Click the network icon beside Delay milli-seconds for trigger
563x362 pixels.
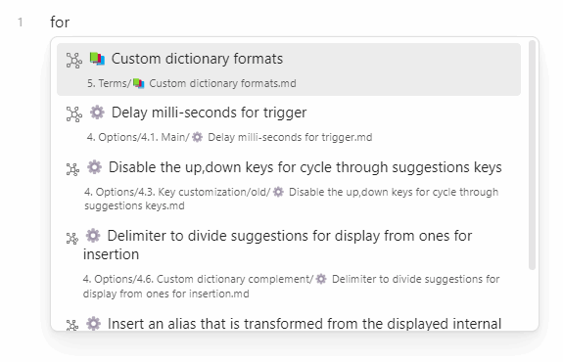tap(74, 114)
